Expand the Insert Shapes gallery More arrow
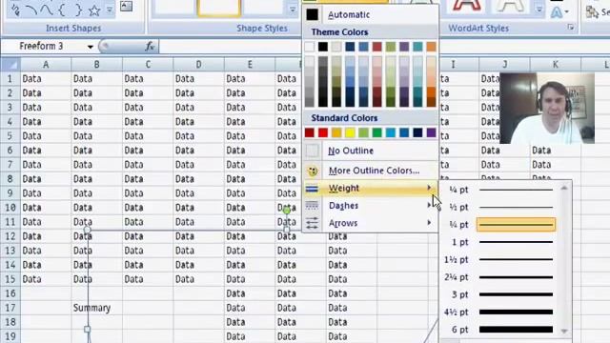 pos(110,10)
